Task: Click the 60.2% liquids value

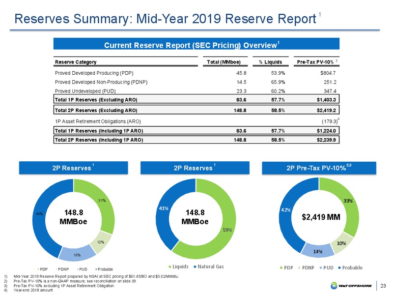Action: (278, 91)
